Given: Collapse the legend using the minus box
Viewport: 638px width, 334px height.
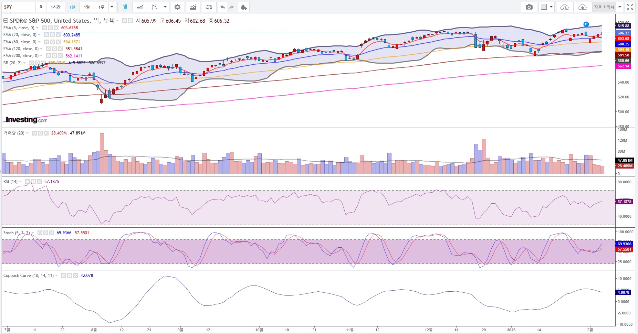Looking at the screenshot, I should click(x=6, y=21).
